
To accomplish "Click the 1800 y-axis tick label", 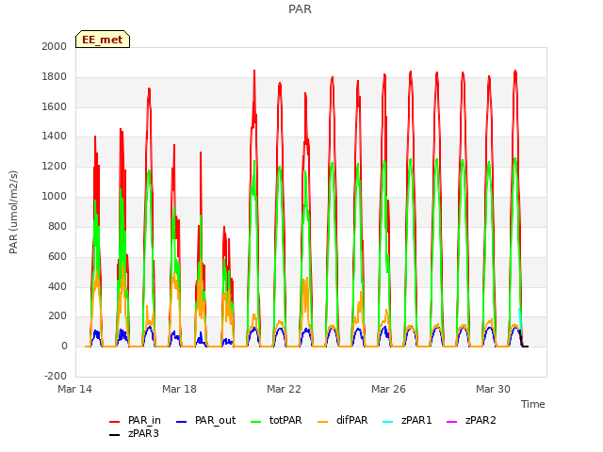I will pos(55,77).
